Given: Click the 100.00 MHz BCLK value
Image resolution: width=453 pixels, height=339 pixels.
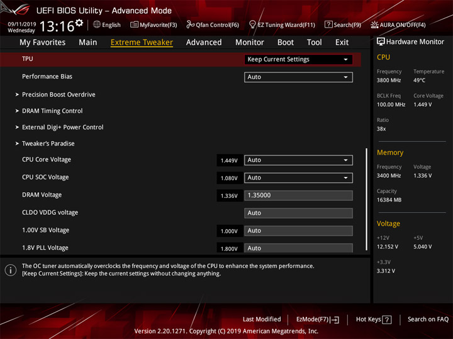Looking at the screenshot, I should (391, 104).
